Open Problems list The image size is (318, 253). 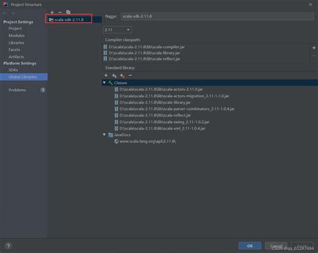pyautogui.click(x=17, y=90)
